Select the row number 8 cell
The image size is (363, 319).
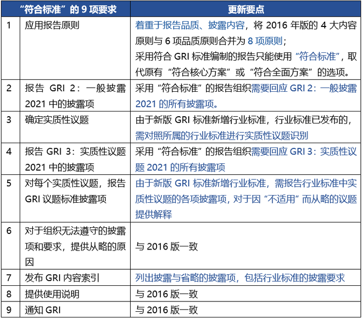(11, 294)
